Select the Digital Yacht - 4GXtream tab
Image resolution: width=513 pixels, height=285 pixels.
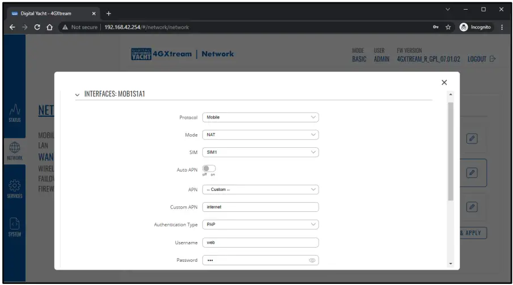click(x=52, y=14)
